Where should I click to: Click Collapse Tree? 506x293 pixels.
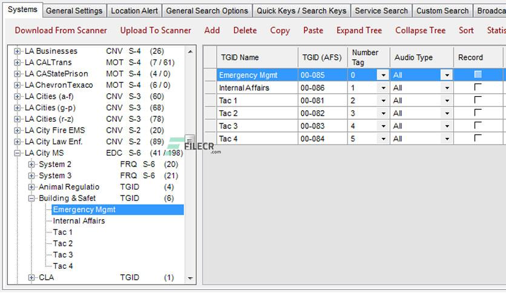pyautogui.click(x=420, y=30)
